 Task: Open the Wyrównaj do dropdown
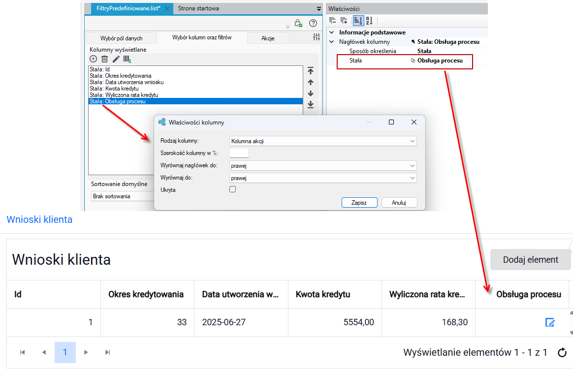coord(323,178)
